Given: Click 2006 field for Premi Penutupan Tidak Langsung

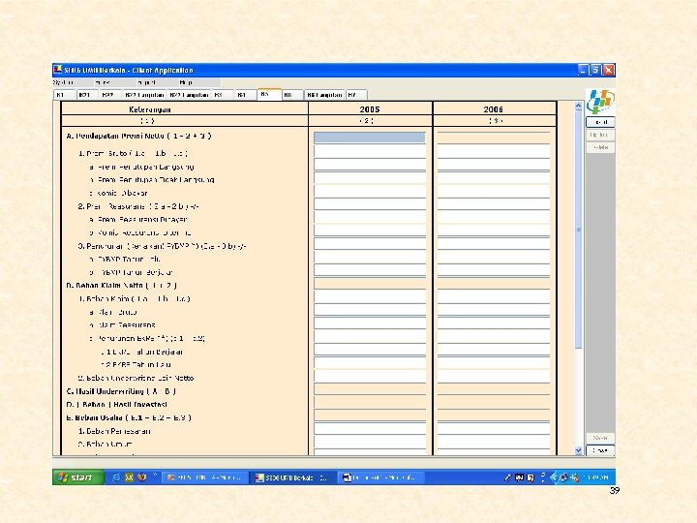Looking at the screenshot, I should pyautogui.click(x=494, y=178).
